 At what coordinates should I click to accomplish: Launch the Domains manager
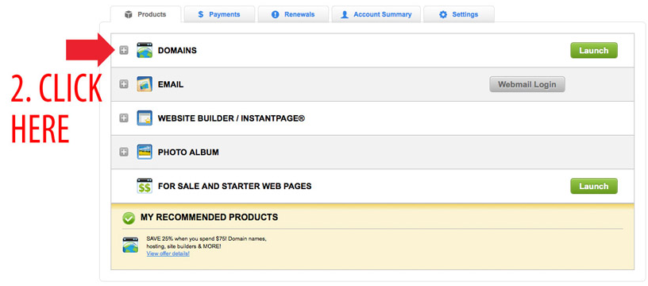(x=594, y=50)
